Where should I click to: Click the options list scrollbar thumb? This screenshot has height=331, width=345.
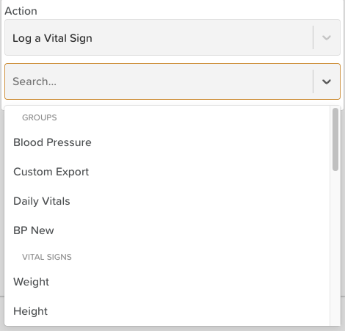pos(335,139)
